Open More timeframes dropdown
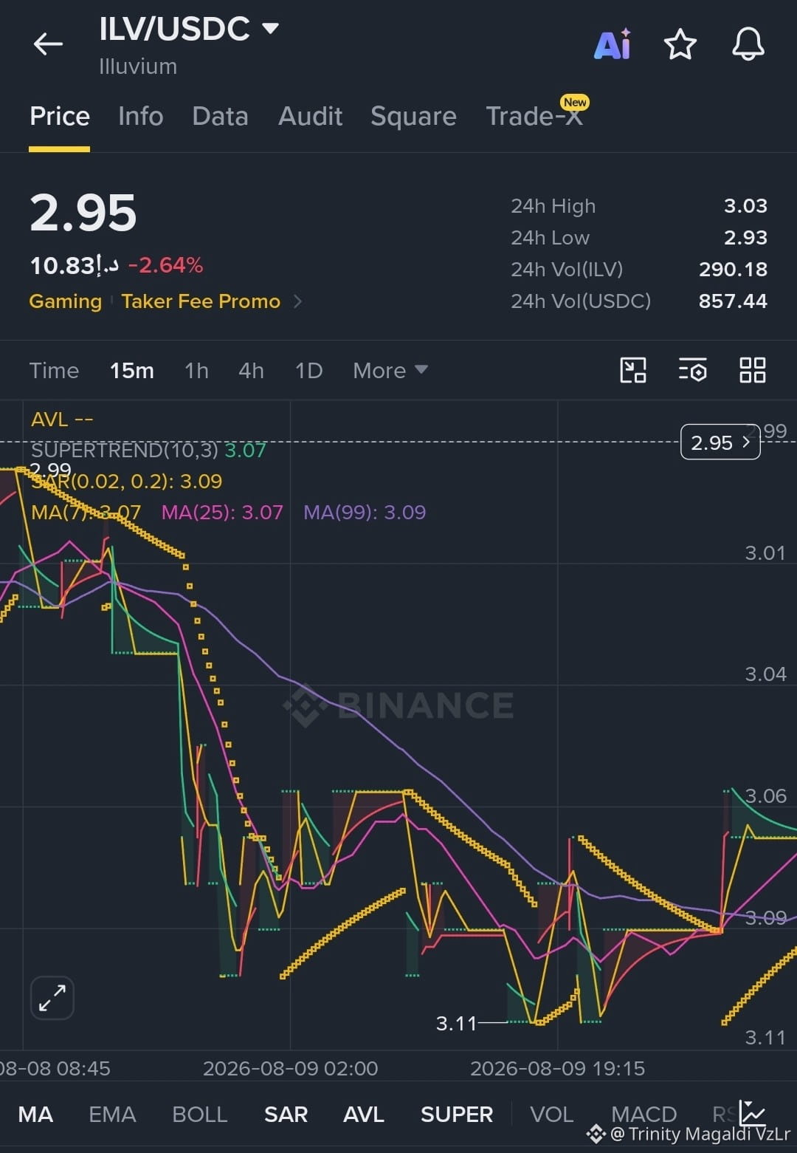Viewport: 797px width, 1153px height. (x=390, y=370)
